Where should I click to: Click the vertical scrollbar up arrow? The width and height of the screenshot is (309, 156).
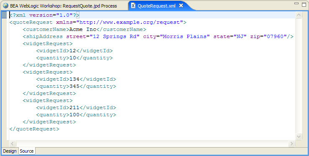click(x=299, y=15)
